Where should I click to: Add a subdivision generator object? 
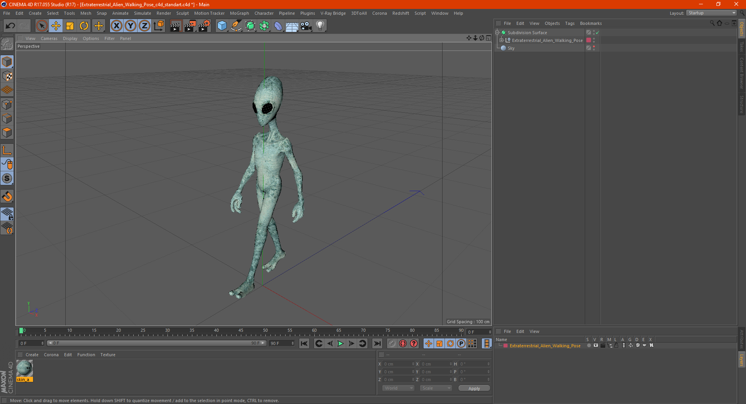251,26
